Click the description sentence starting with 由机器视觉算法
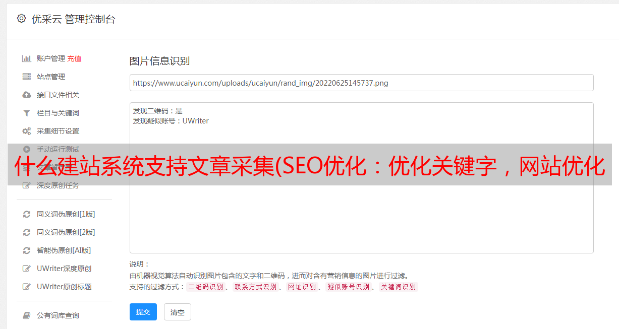The image size is (619, 329). click(x=269, y=276)
